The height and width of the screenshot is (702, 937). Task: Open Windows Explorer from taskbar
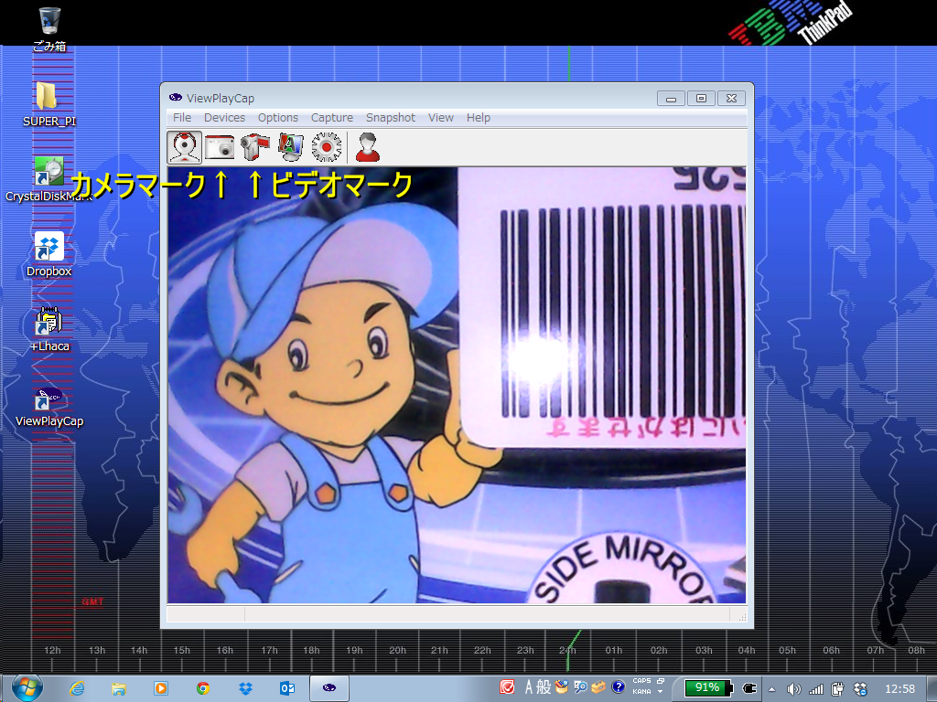119,688
